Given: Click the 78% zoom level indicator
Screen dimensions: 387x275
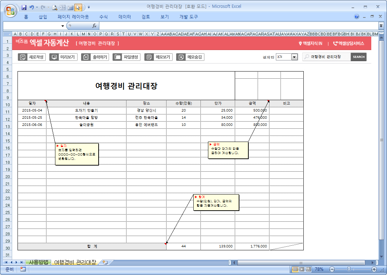Looking at the screenshot, I should [319, 269].
